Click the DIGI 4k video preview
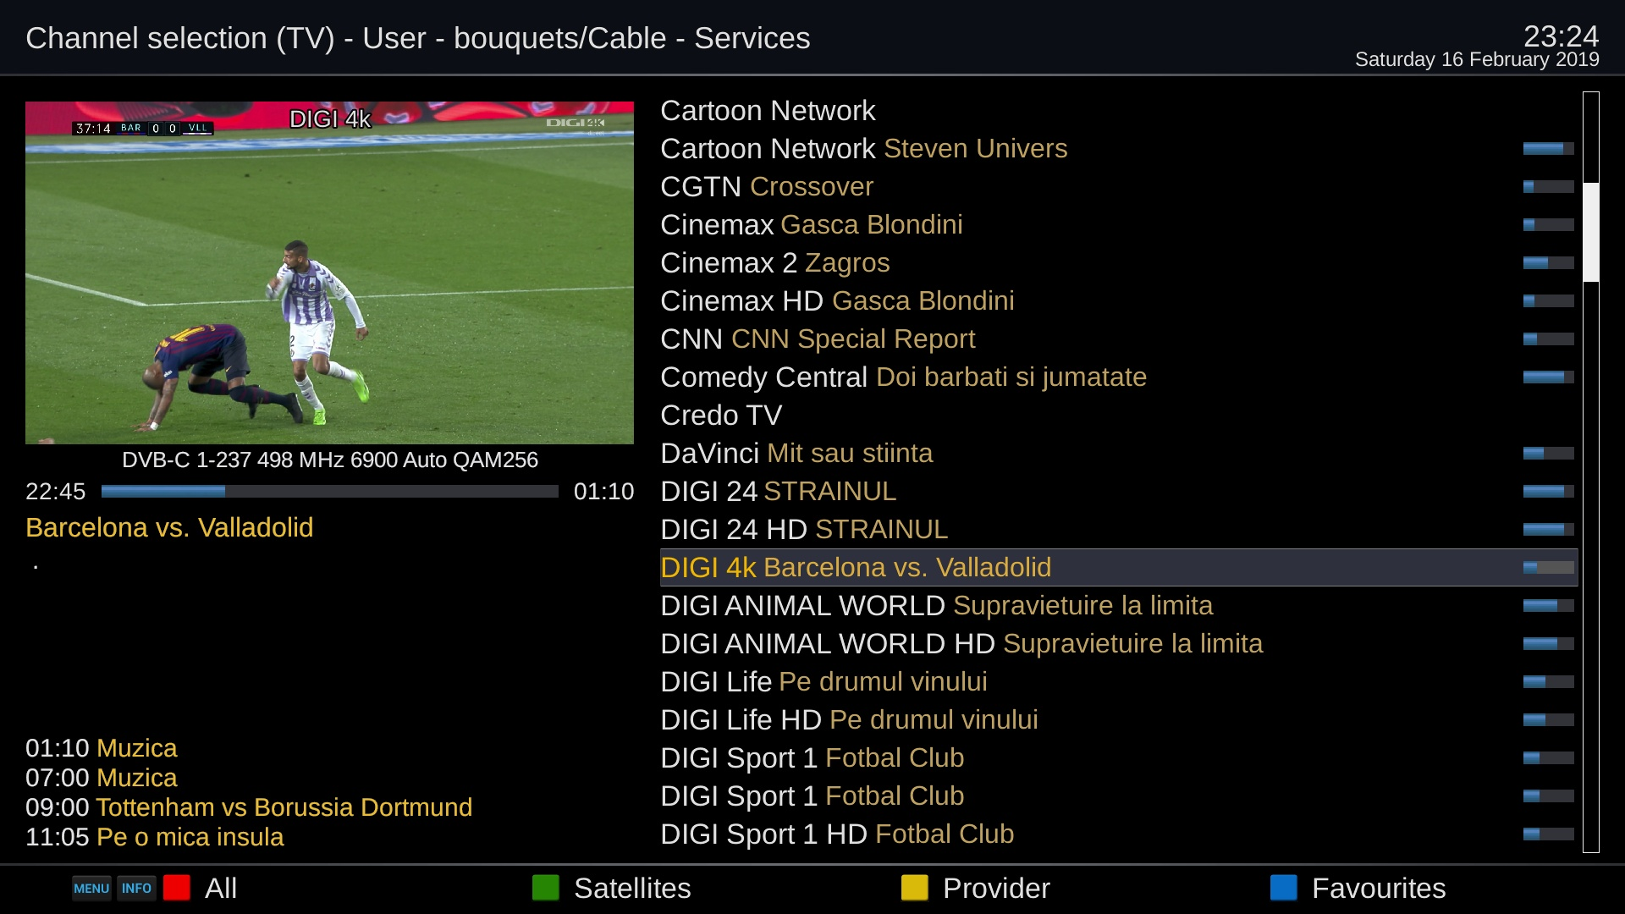Viewport: 1625px width, 914px height. pos(329,273)
